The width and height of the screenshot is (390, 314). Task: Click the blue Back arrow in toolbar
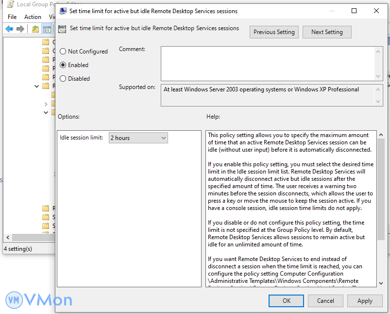9,29
